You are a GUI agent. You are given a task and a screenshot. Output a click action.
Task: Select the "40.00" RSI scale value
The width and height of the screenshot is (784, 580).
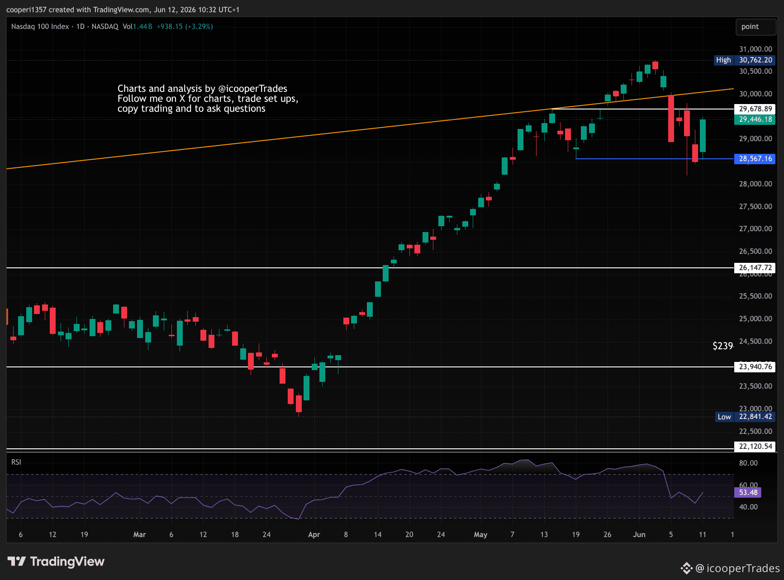748,507
